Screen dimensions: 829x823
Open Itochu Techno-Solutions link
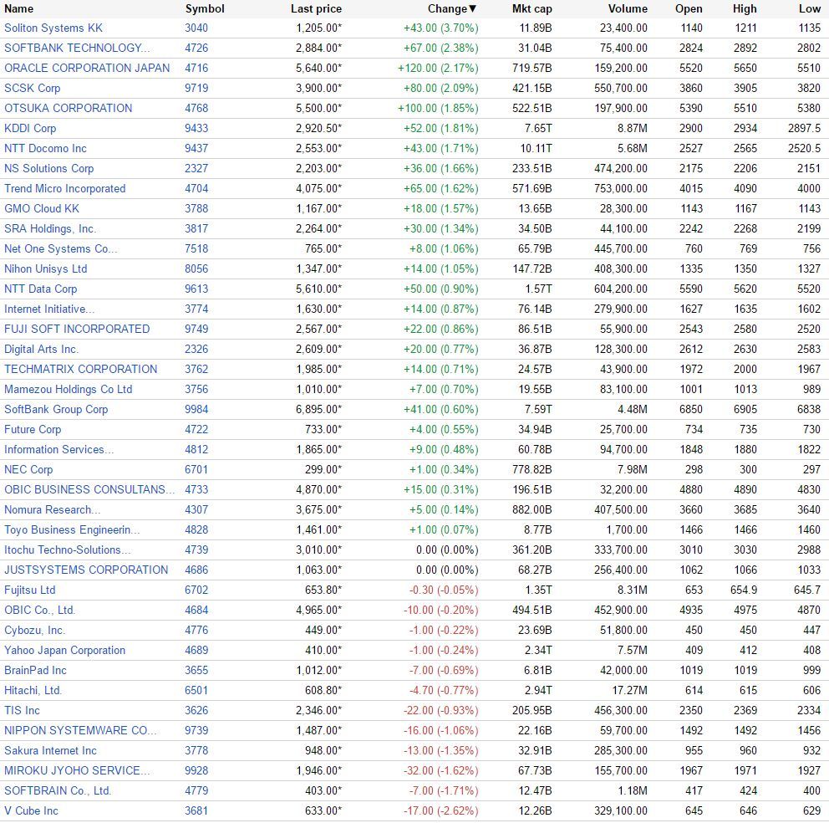[68, 550]
